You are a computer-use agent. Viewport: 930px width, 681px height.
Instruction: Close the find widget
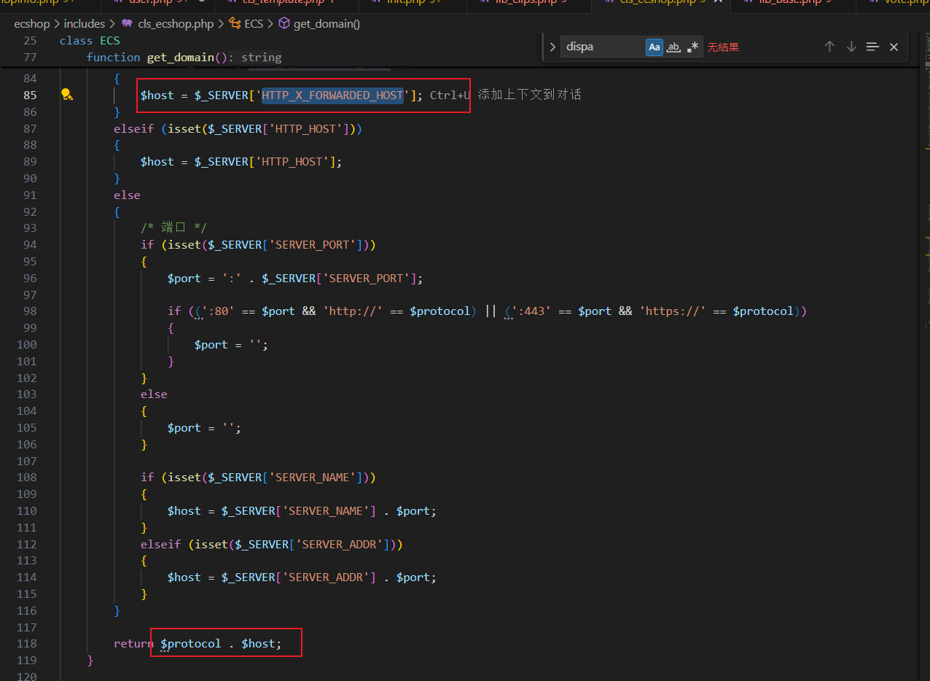[894, 47]
